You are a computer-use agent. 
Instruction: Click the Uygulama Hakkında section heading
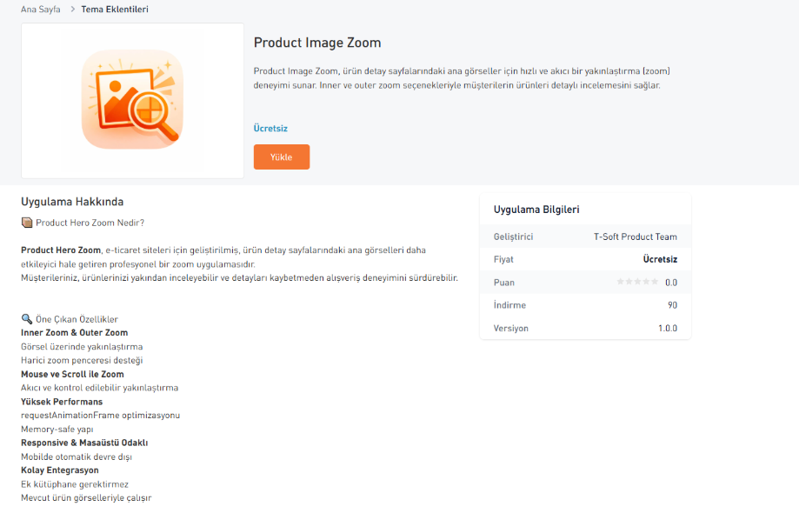tap(72, 201)
